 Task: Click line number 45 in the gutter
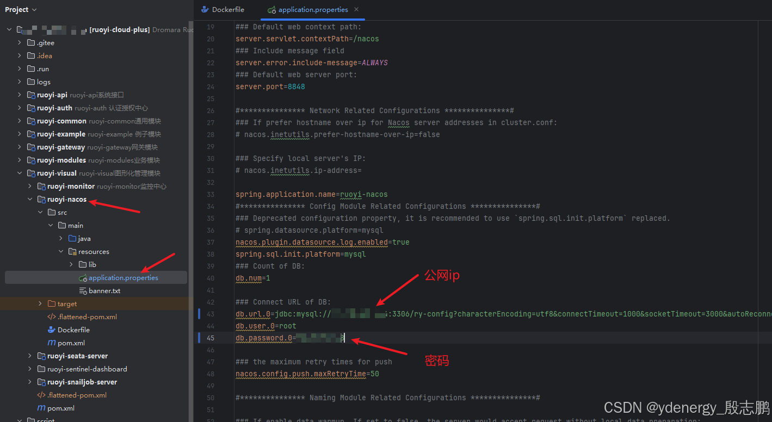click(211, 338)
